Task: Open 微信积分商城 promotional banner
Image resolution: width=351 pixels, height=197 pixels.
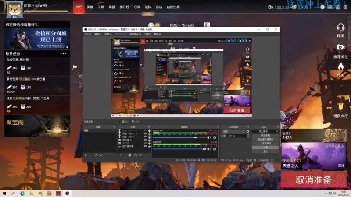Action: click(x=37, y=39)
